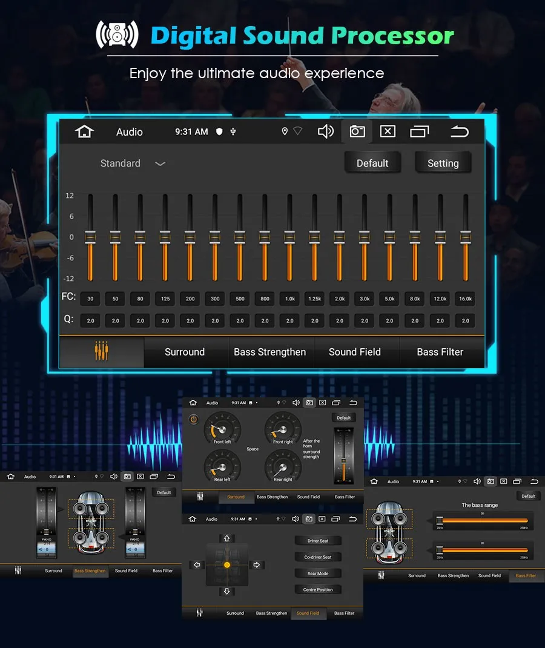545x648 pixels.
Task: Tap the volume icon in the Sound Field panel
Action: (x=296, y=518)
